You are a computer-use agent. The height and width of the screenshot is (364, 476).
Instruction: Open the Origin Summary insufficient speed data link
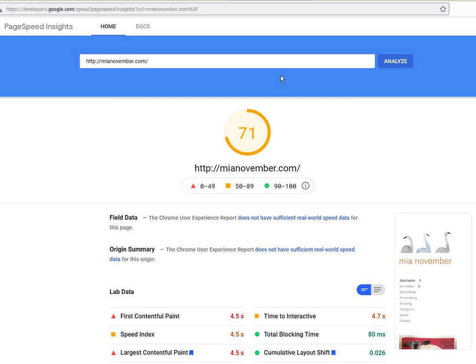click(305, 250)
